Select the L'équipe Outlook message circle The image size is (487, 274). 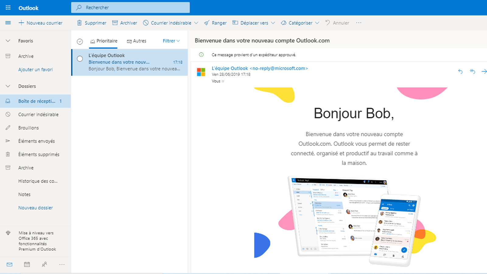click(80, 59)
